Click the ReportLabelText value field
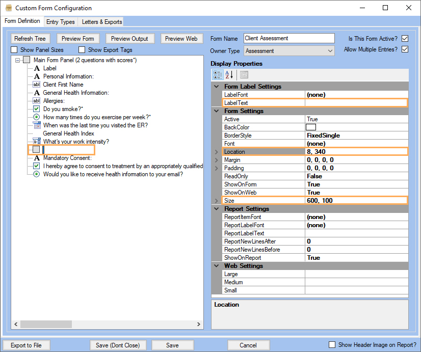Image resolution: width=421 pixels, height=352 pixels. pyautogui.click(x=357, y=233)
